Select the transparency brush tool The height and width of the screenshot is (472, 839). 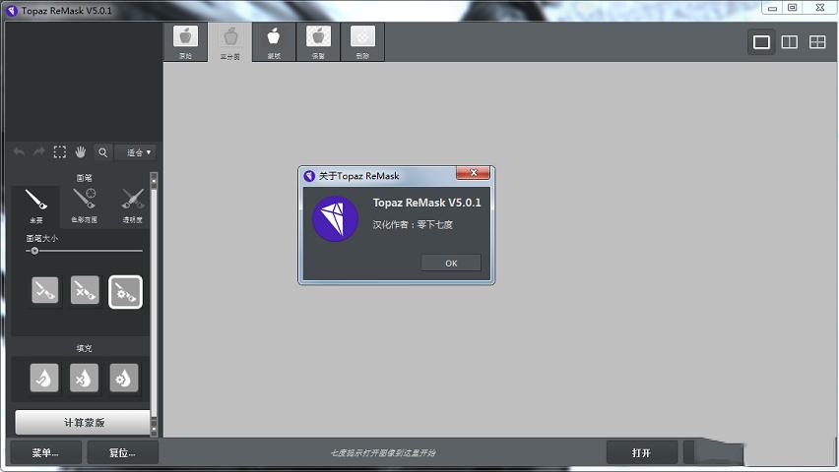coord(132,206)
